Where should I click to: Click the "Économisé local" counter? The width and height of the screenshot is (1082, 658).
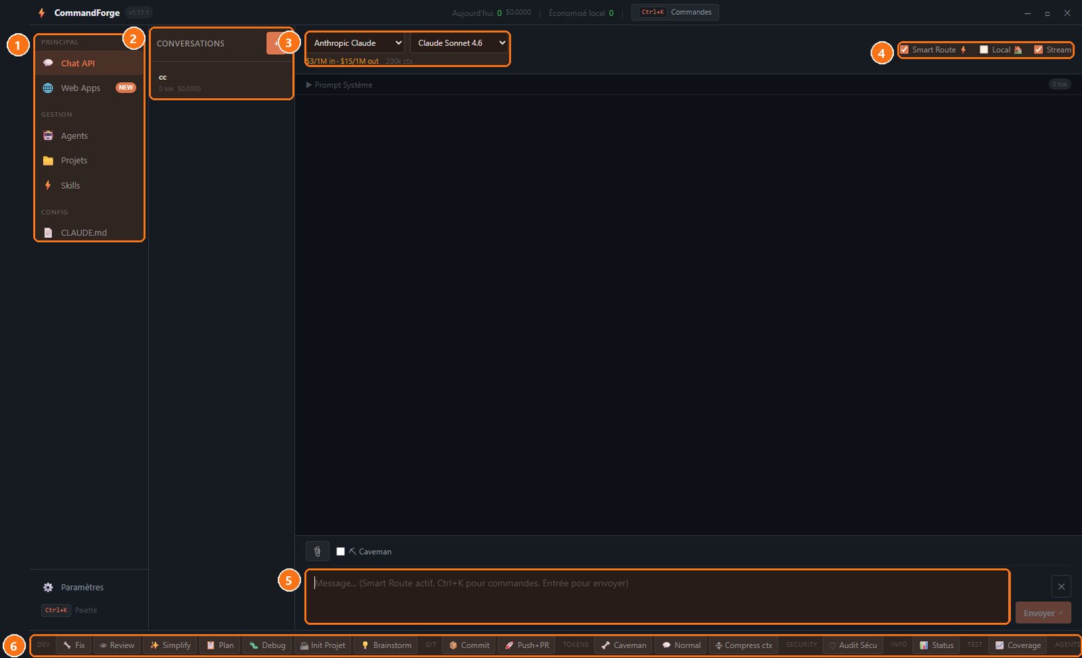click(582, 13)
